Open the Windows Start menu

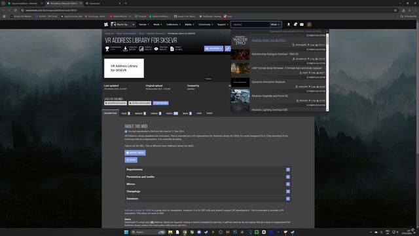[x=126, y=232]
